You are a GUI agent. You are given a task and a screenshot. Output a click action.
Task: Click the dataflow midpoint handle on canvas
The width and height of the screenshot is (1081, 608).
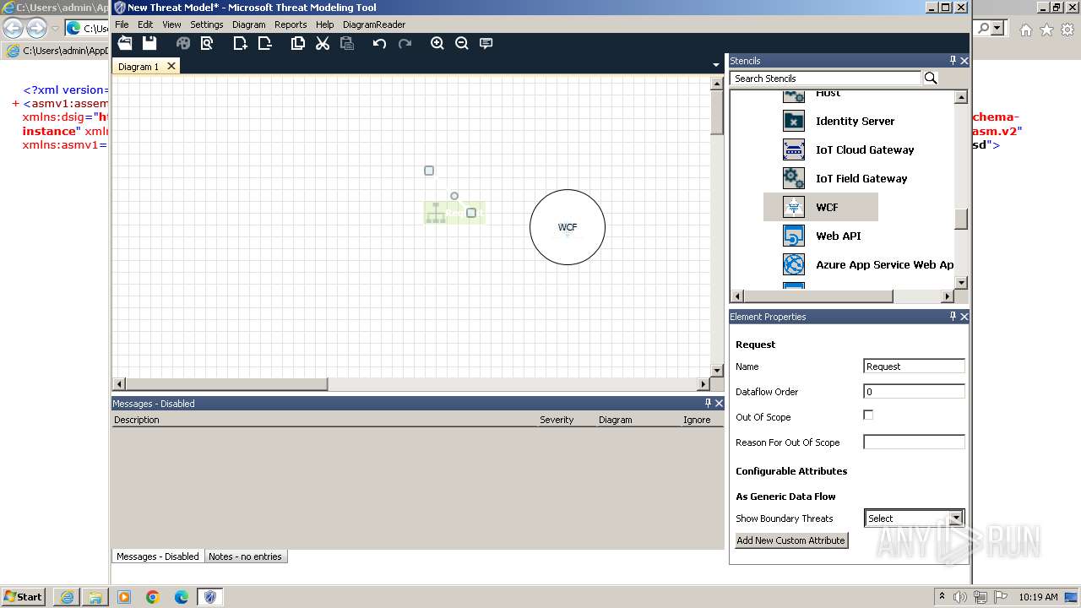[x=454, y=196]
